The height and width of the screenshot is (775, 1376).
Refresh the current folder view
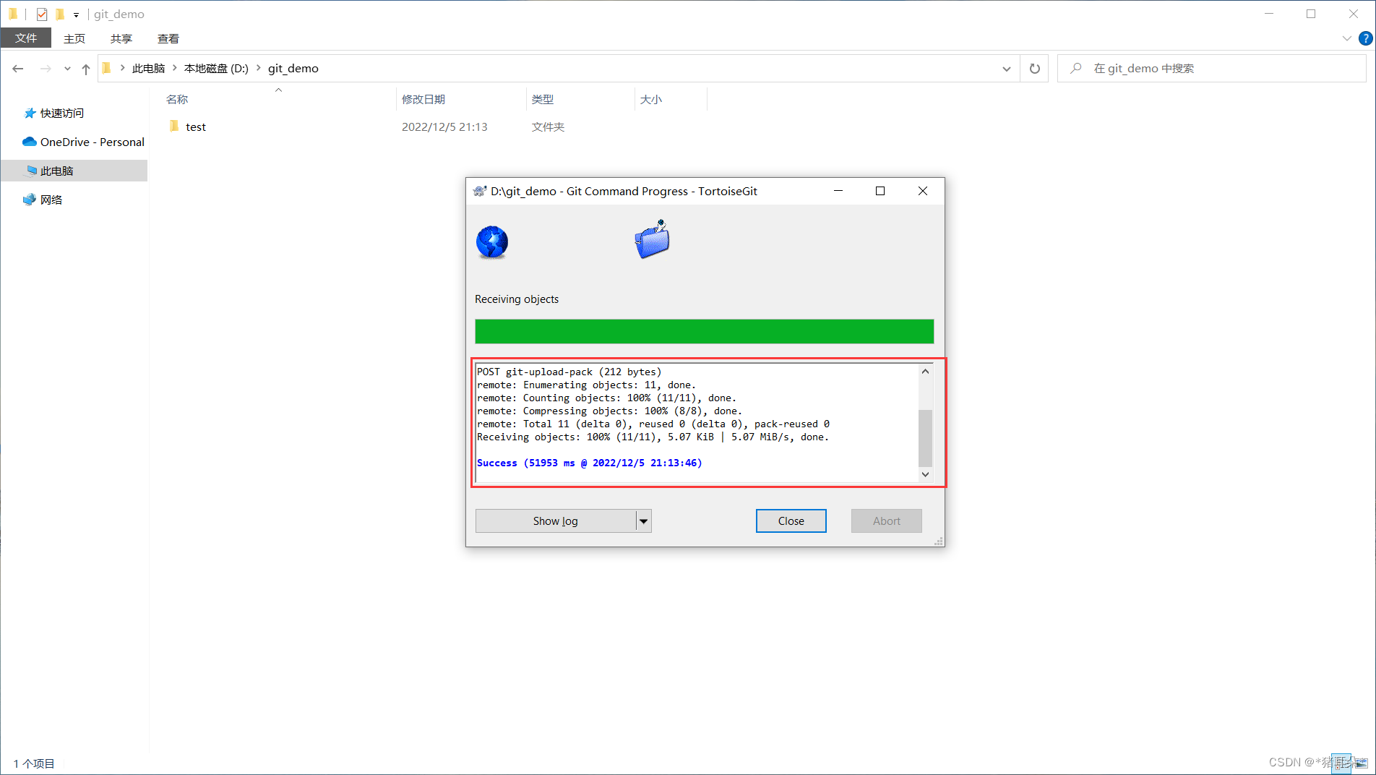[x=1033, y=68]
